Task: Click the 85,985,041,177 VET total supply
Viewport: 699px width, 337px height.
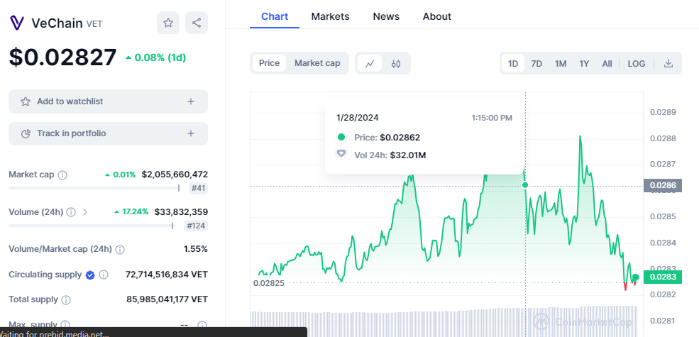Action: [x=167, y=299]
